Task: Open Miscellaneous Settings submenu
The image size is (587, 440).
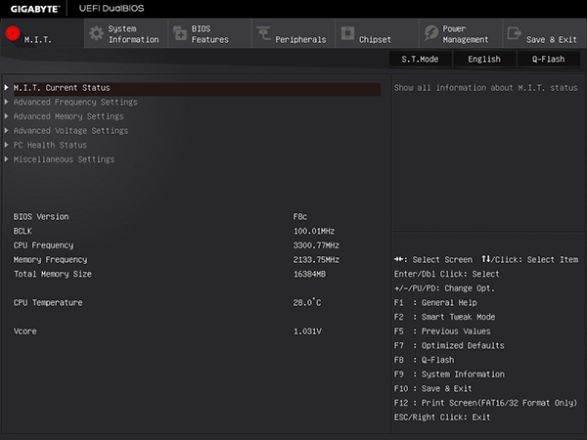Action: pos(64,159)
